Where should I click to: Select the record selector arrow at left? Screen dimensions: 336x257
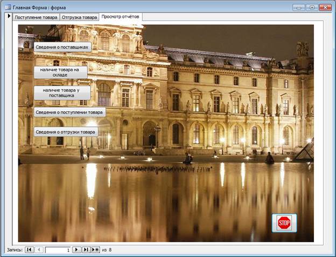coord(9,16)
